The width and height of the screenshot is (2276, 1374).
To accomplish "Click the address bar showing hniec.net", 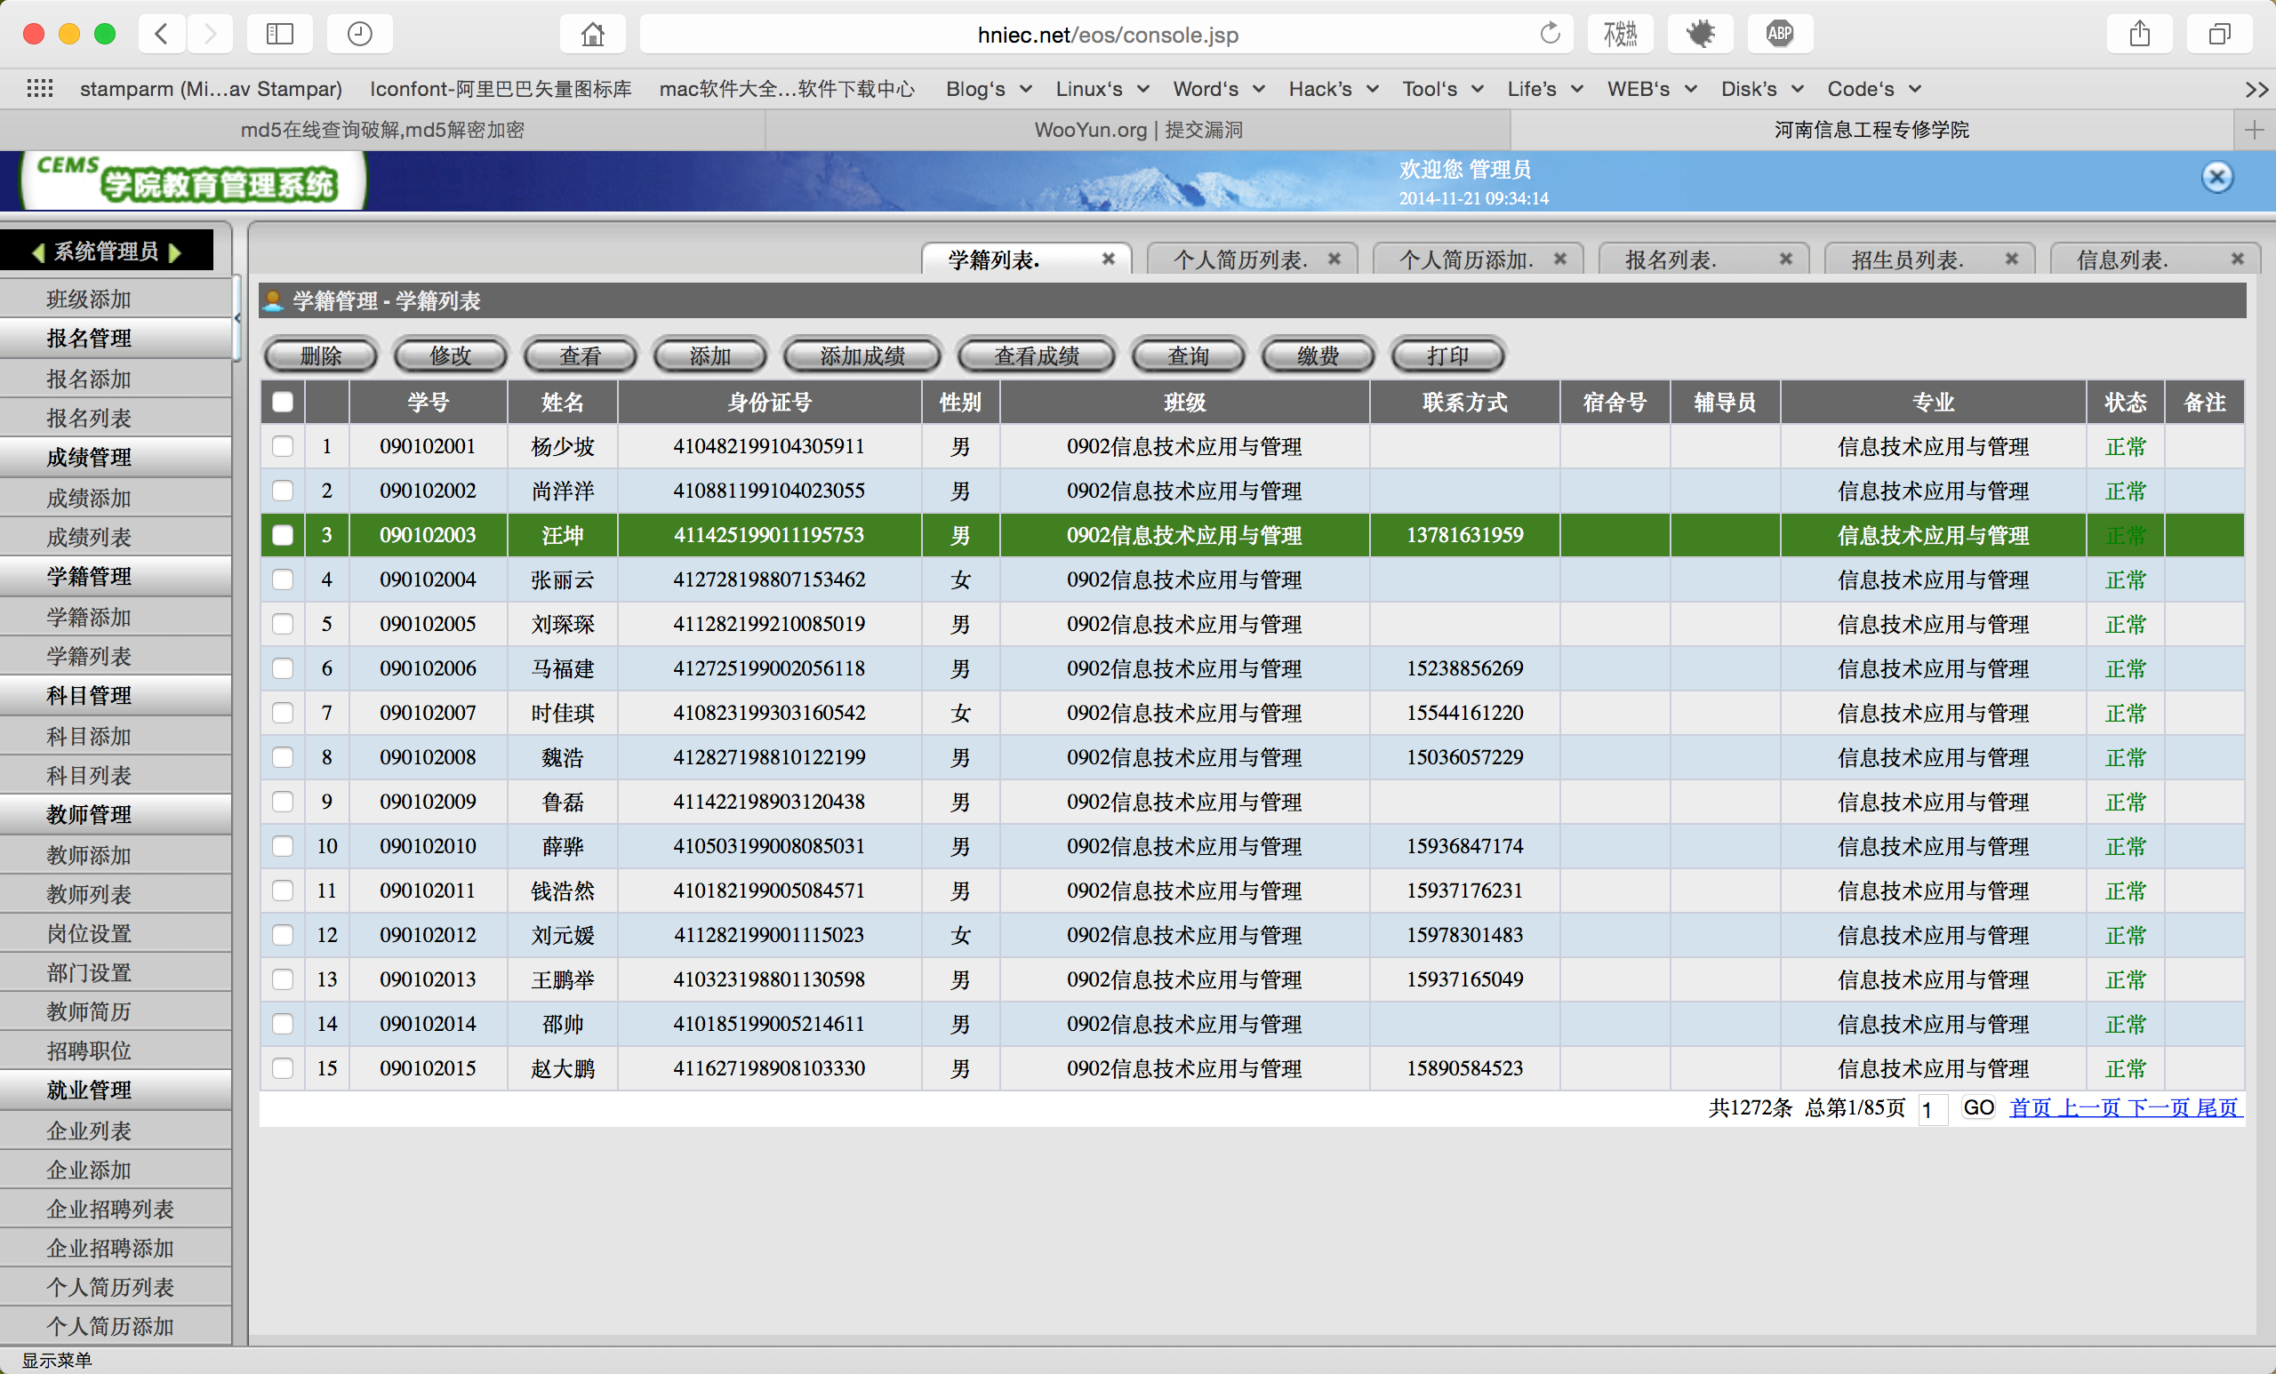I will coord(1108,34).
